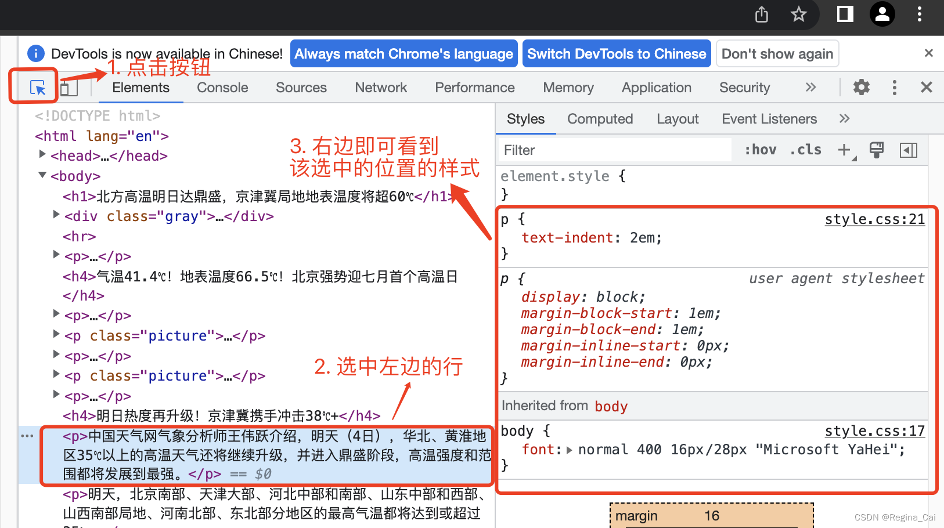Image resolution: width=944 pixels, height=528 pixels.
Task: Expand the p node between the picture paragraphs
Action: tap(56, 355)
